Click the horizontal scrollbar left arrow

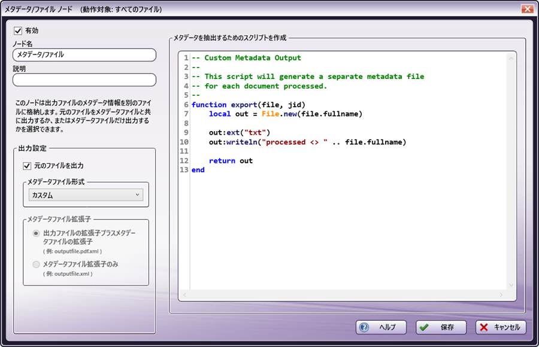pos(185,295)
